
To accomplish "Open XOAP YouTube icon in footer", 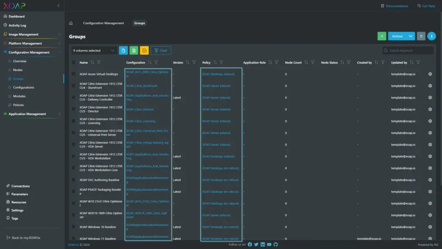I will tap(269, 245).
